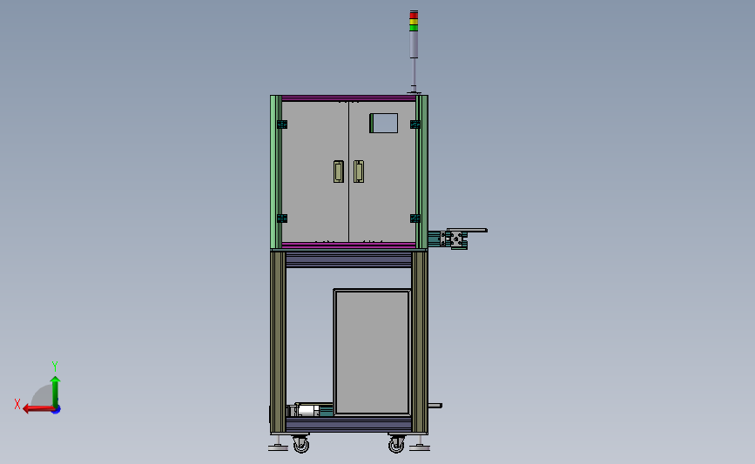The width and height of the screenshot is (755, 464).
Task: Click the green Y axis arrow of triad
Action: coord(56,391)
